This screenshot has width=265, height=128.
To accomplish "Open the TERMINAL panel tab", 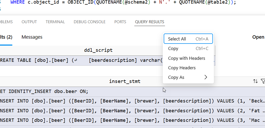I will click(x=55, y=22).
